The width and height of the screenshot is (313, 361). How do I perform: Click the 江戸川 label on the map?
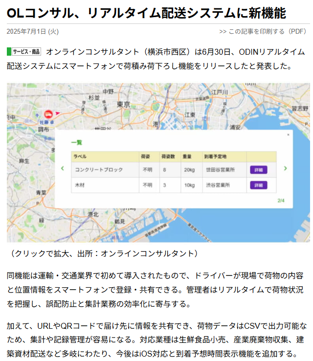[219, 92]
